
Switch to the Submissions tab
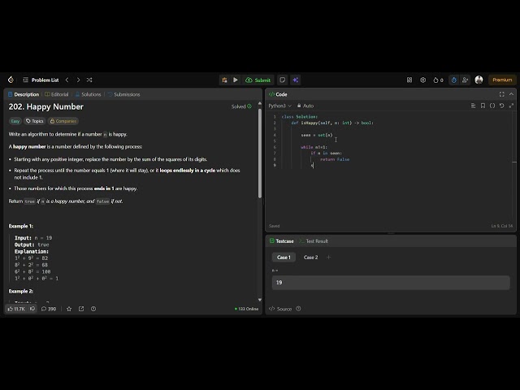pyautogui.click(x=123, y=94)
